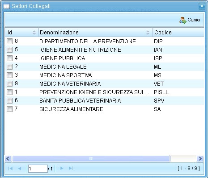
Task: Click the SA code cell
Action: coord(157,109)
